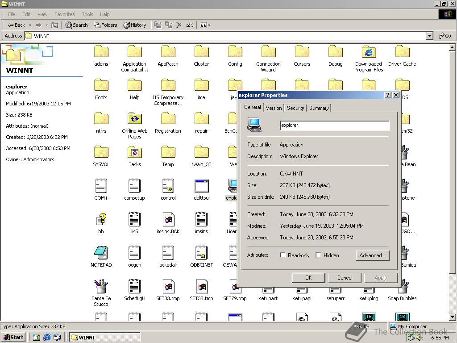Open the Search pane
The image size is (457, 343).
76,25
